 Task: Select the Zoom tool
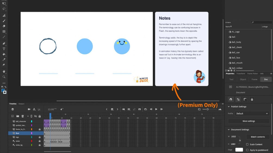tap(4, 77)
